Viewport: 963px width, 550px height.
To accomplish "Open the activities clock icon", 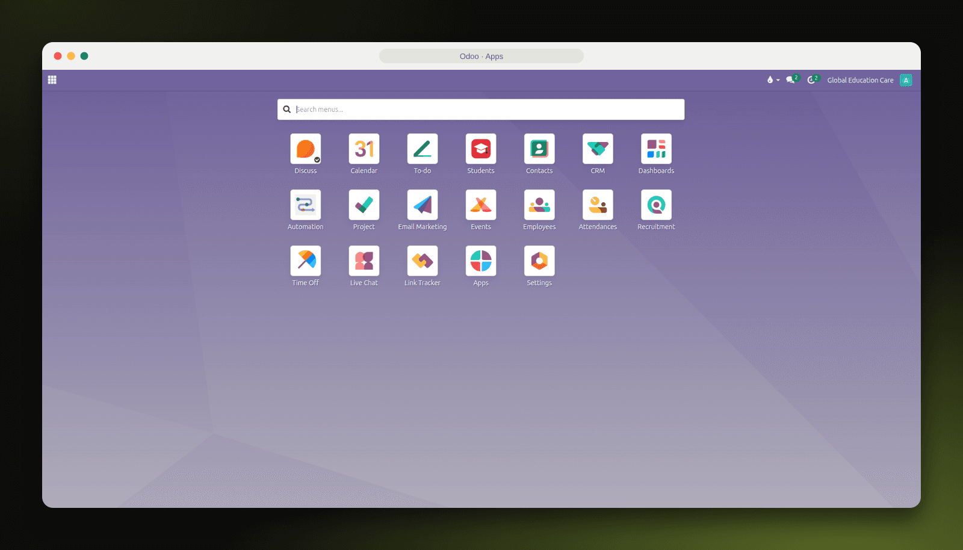I will point(813,79).
